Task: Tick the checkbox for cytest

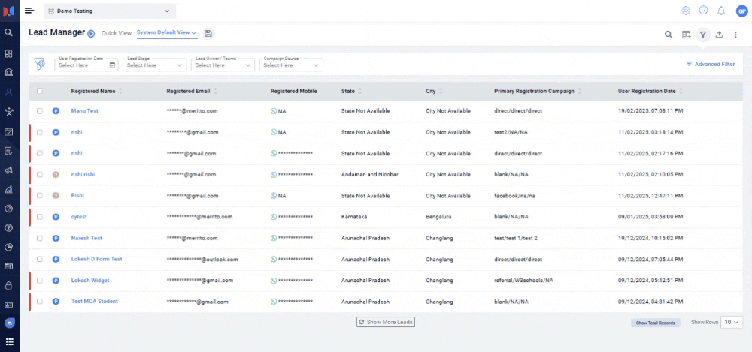Action: click(x=39, y=216)
